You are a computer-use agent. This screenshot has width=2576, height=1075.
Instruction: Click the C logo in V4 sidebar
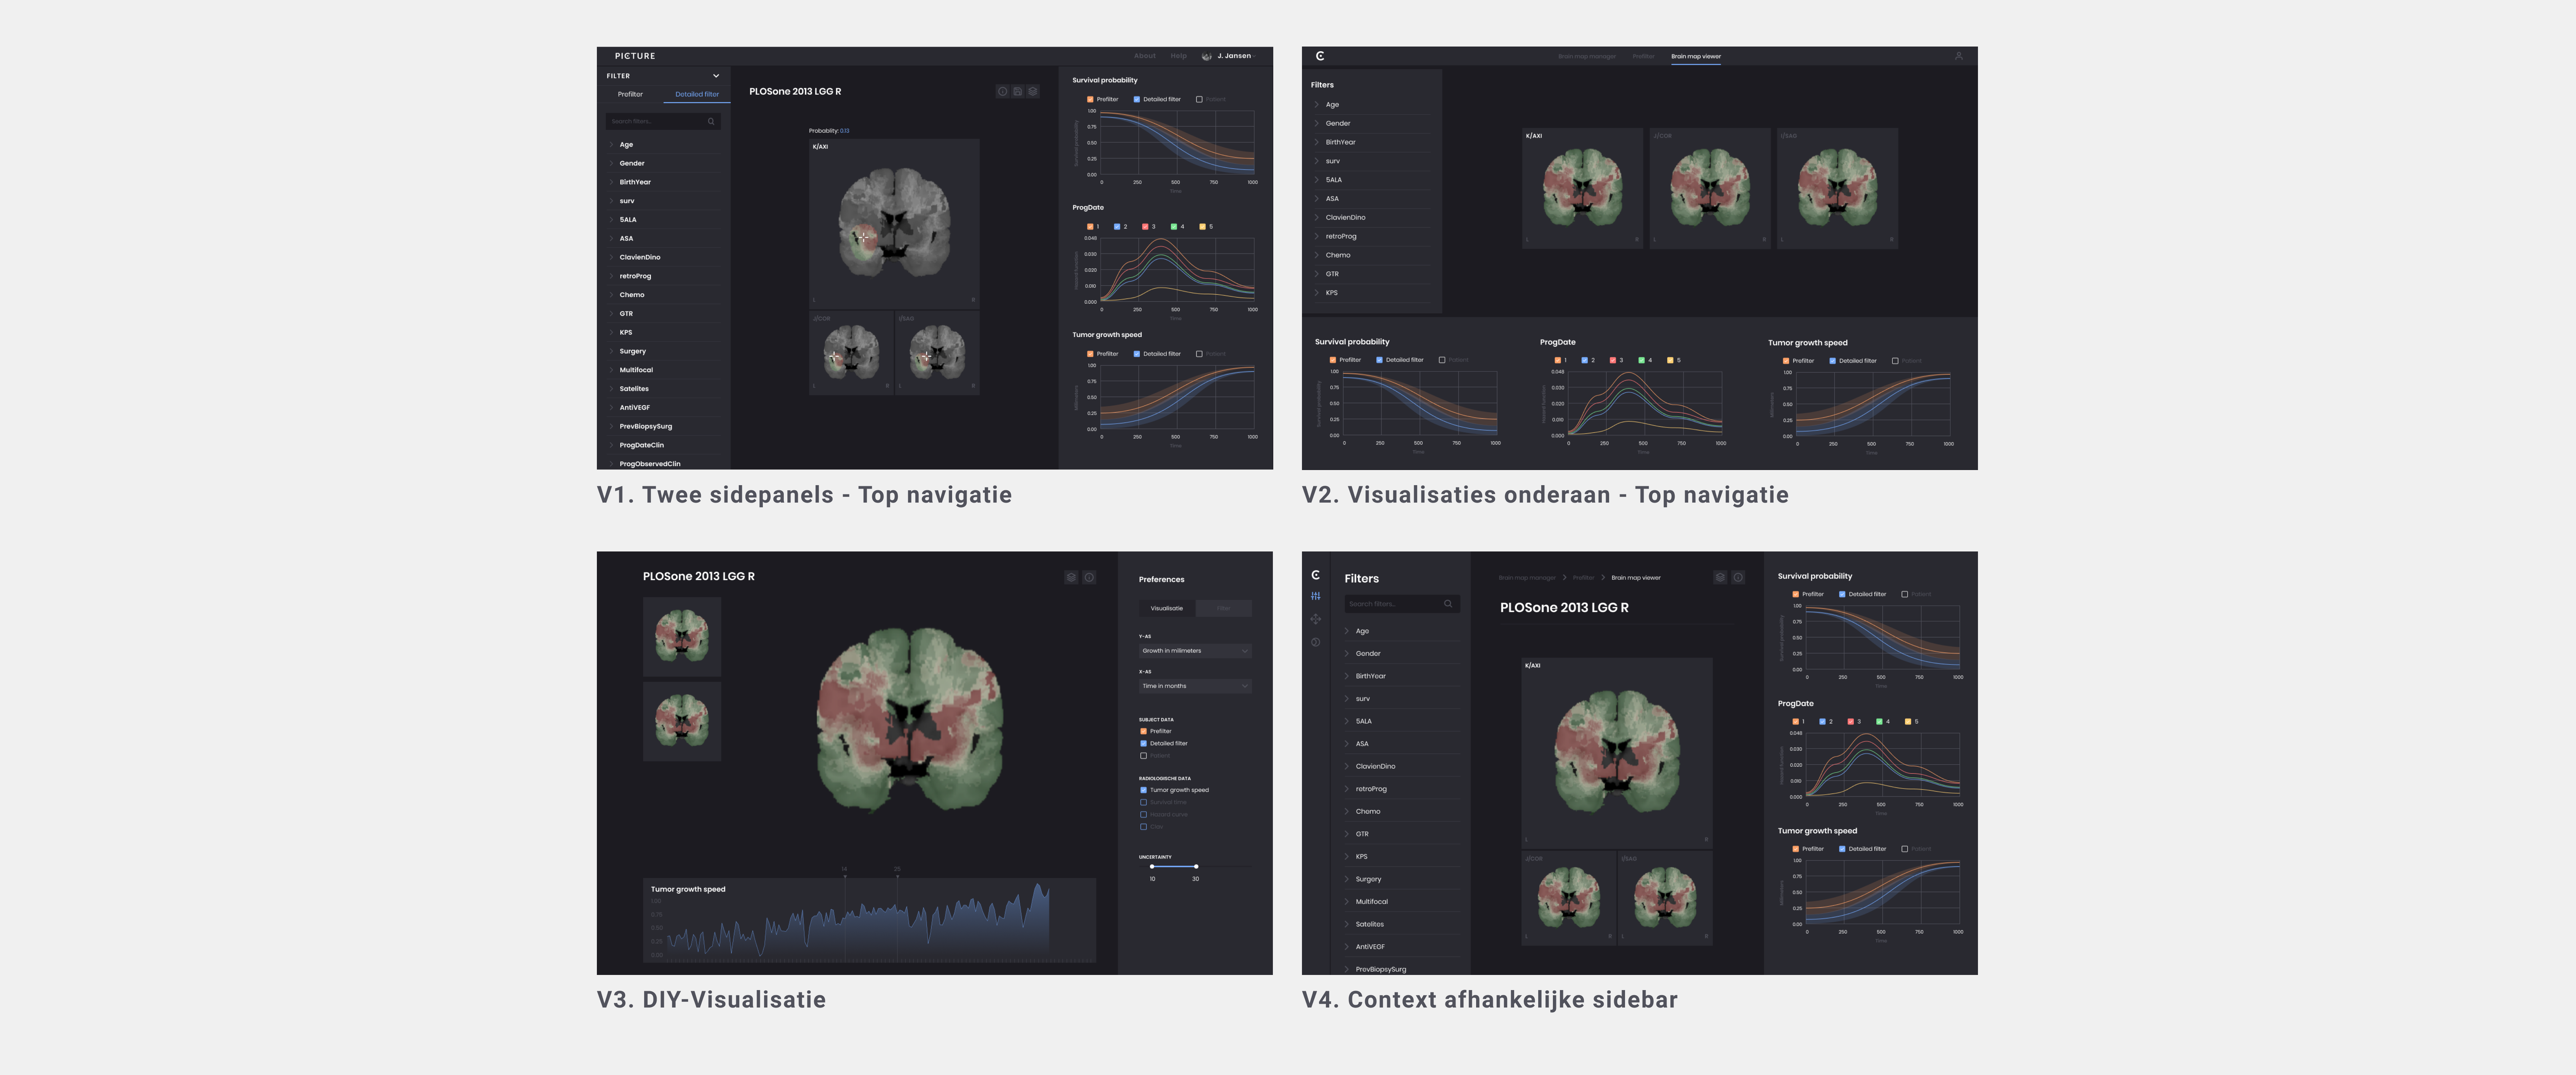[1316, 575]
